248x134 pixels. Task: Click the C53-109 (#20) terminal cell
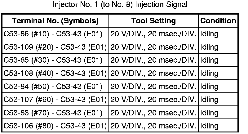click(55, 47)
